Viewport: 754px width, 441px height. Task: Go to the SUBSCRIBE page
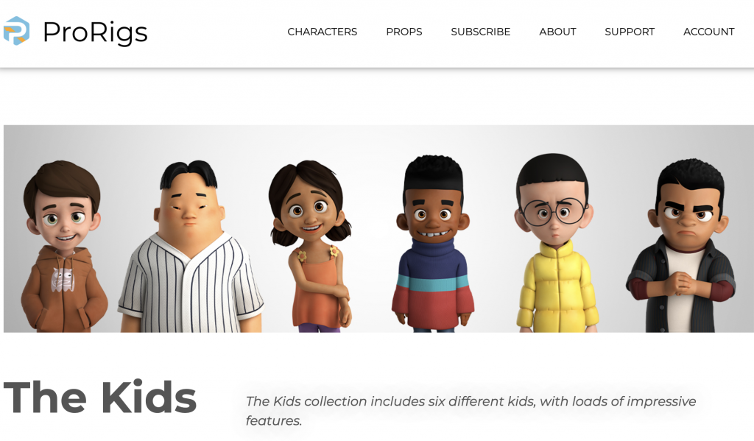point(480,32)
